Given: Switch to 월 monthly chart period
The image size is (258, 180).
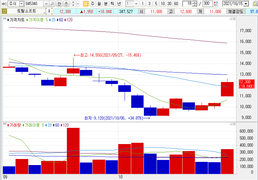Looking at the screenshot, I should pyautogui.click(x=99, y=3).
